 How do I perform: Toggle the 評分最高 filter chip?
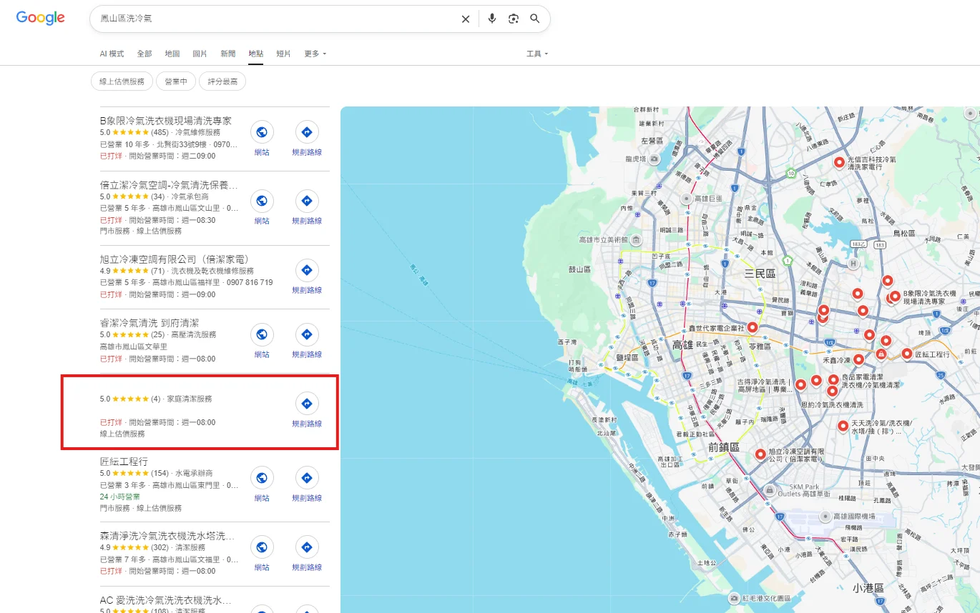coord(222,81)
